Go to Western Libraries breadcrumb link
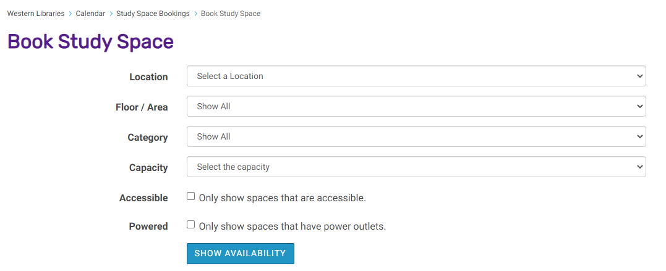 36,14
